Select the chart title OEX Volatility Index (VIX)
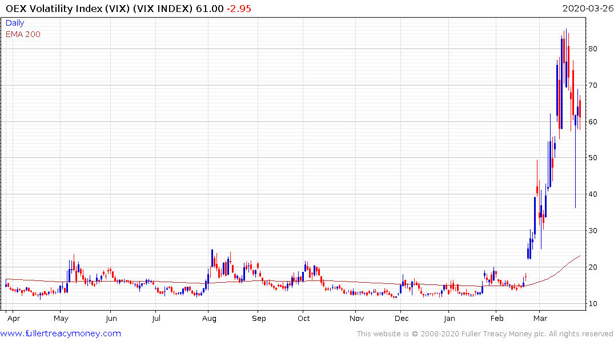 [x=68, y=9]
